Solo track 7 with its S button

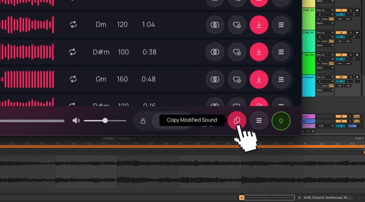tap(351, 10)
